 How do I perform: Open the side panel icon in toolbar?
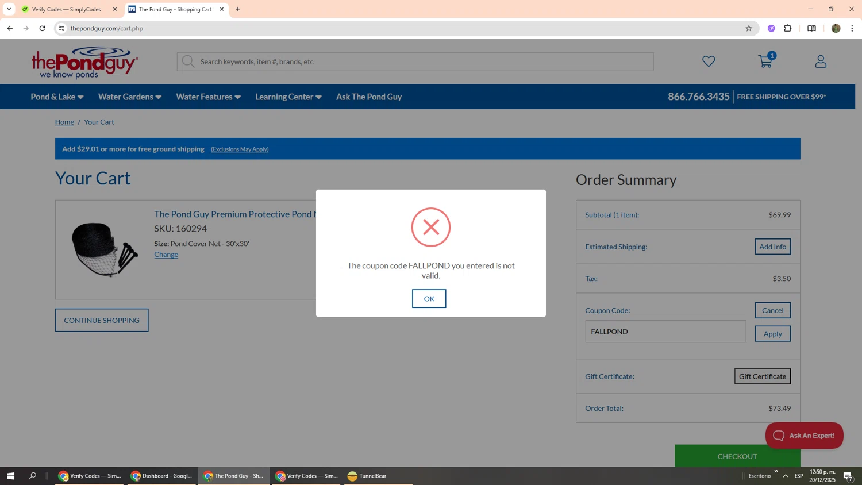coord(811,28)
